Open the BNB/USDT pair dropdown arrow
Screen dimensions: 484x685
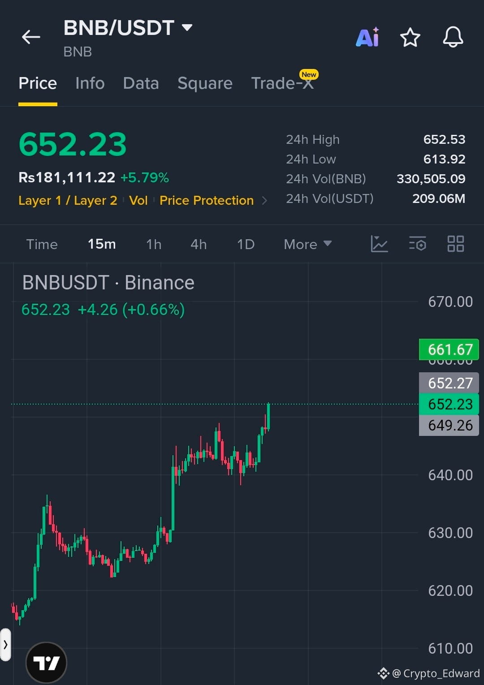tap(187, 28)
